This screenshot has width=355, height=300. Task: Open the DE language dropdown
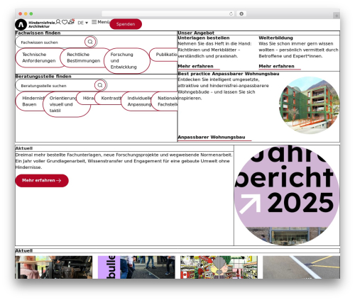[82, 23]
